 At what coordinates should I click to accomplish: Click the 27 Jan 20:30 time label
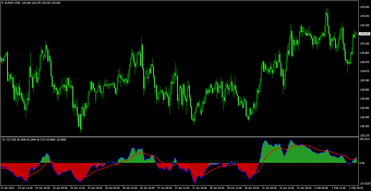pyautogui.click(x=200, y=188)
